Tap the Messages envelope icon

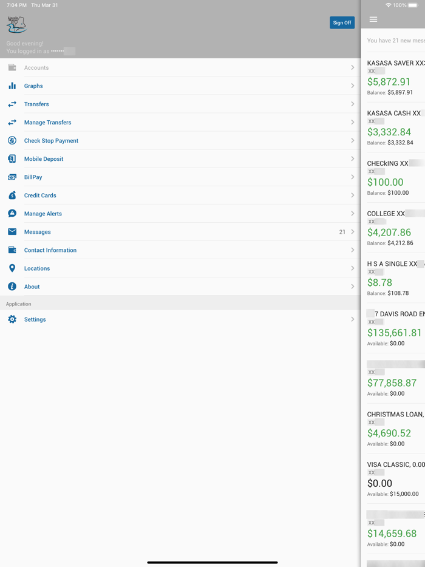click(x=12, y=232)
